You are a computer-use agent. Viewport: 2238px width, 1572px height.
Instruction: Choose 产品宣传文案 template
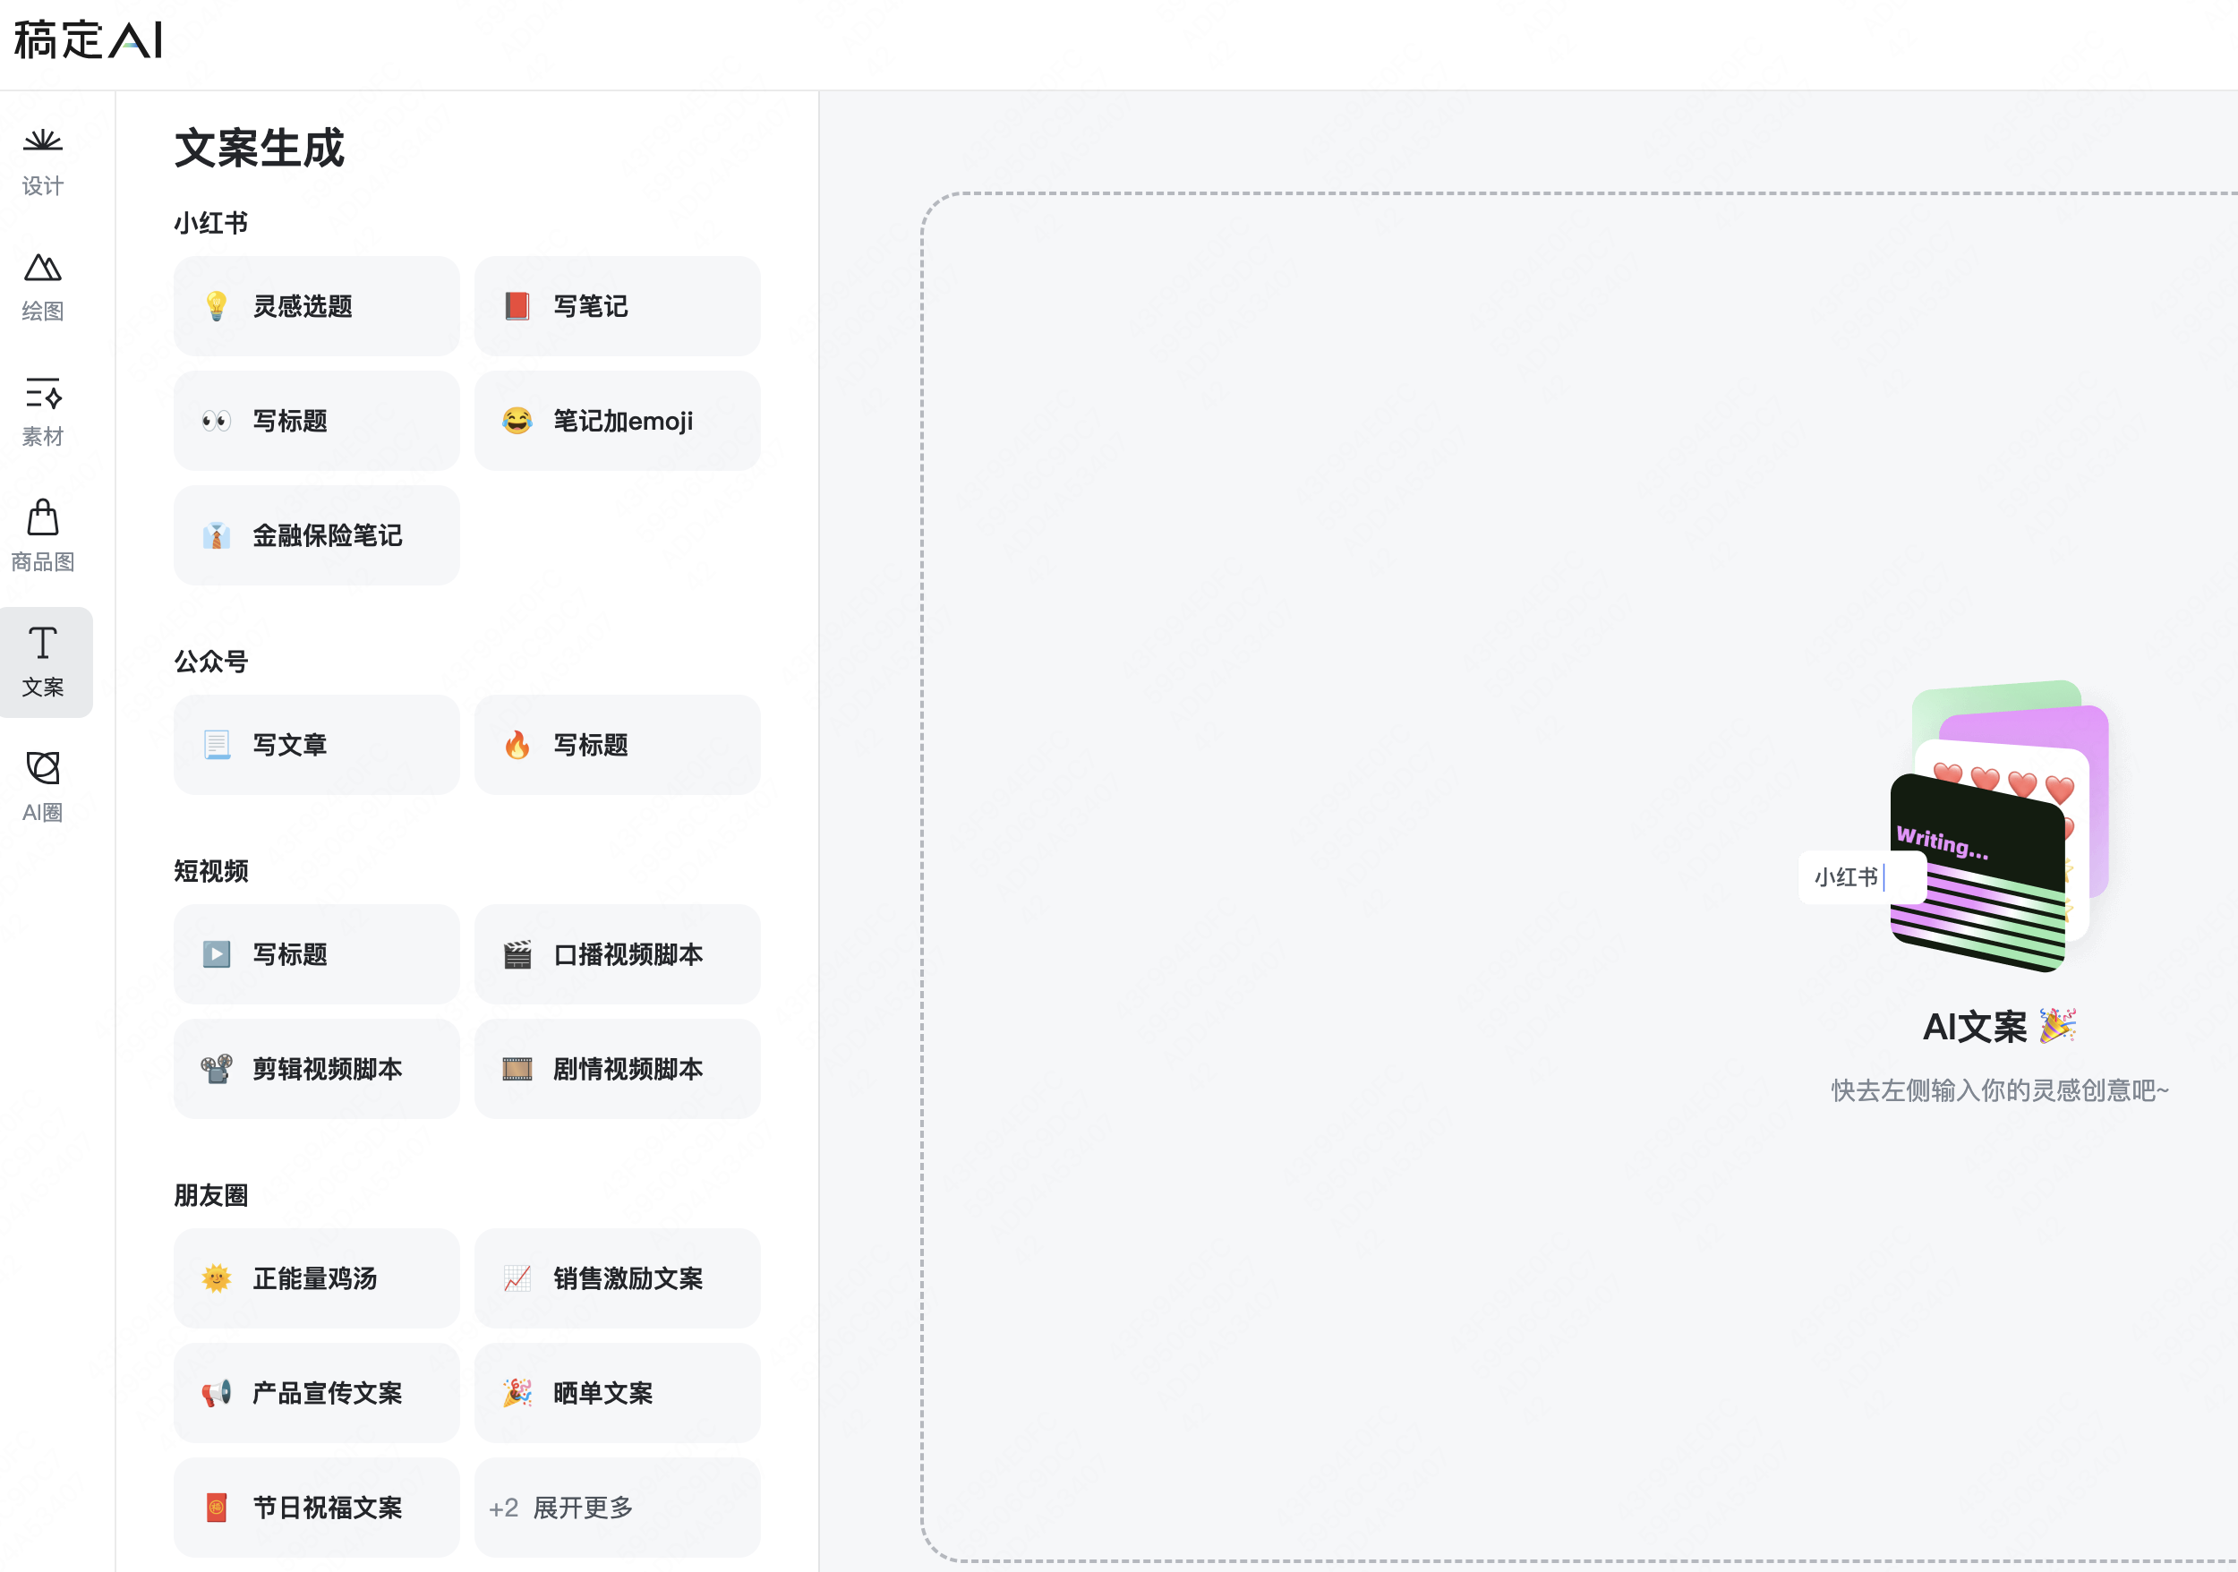point(317,1394)
